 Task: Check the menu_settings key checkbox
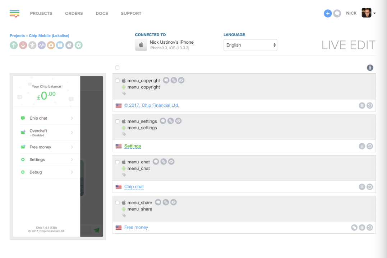[x=117, y=121]
